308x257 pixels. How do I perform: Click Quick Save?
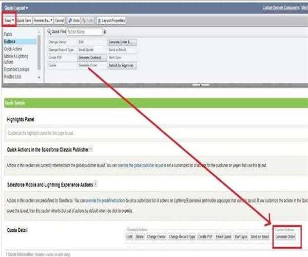[x=24, y=21]
